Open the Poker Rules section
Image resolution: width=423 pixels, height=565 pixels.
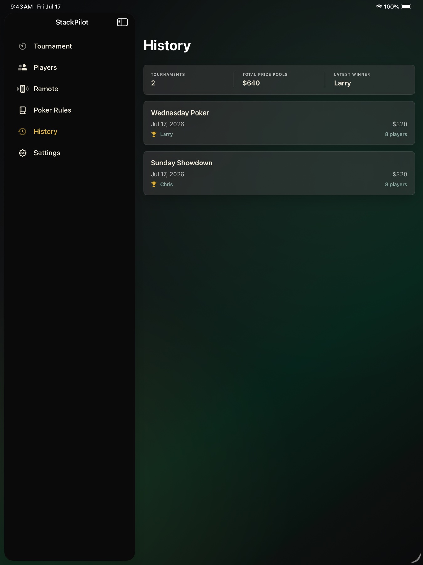point(70,110)
